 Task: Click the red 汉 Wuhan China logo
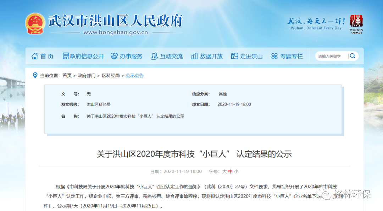356,24
